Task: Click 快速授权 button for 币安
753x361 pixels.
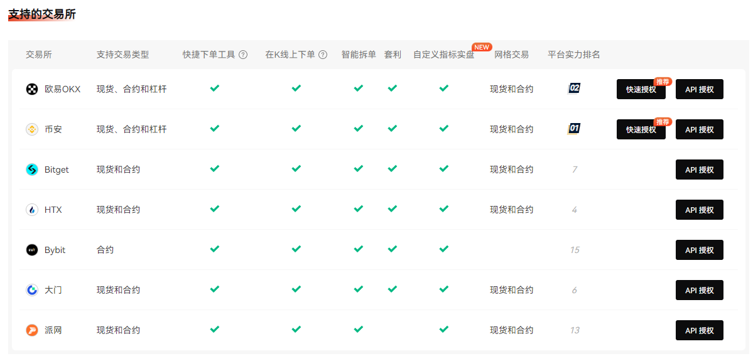Action: pos(641,129)
